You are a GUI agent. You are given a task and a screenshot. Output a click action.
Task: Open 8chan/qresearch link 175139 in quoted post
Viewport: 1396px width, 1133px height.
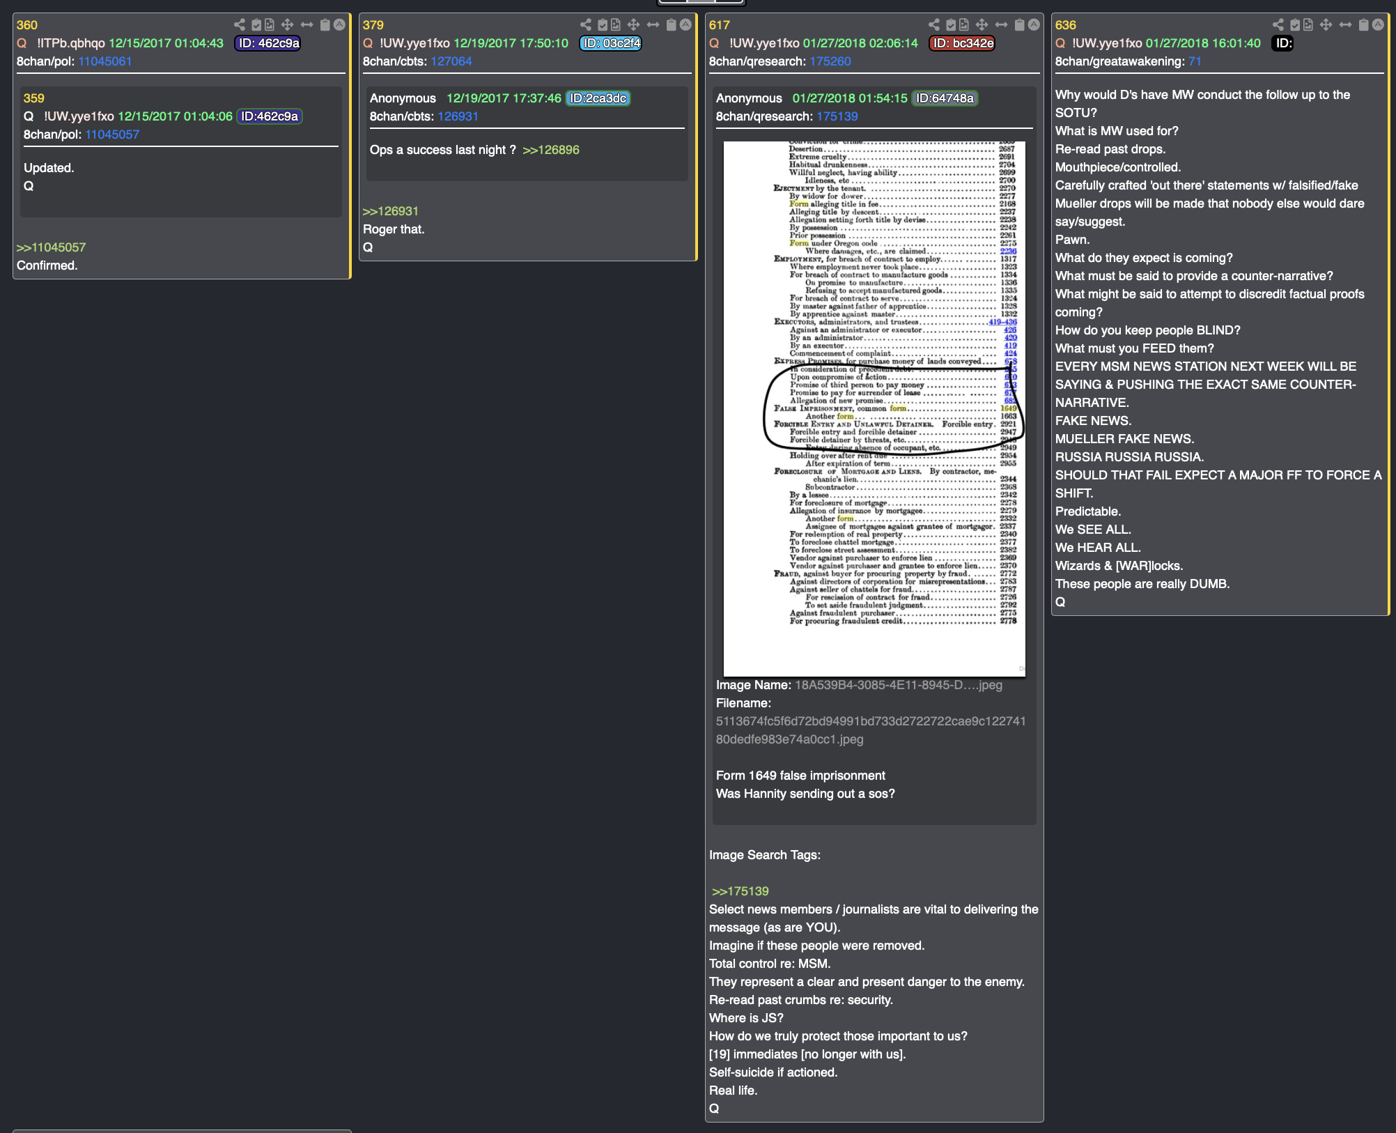(x=837, y=116)
